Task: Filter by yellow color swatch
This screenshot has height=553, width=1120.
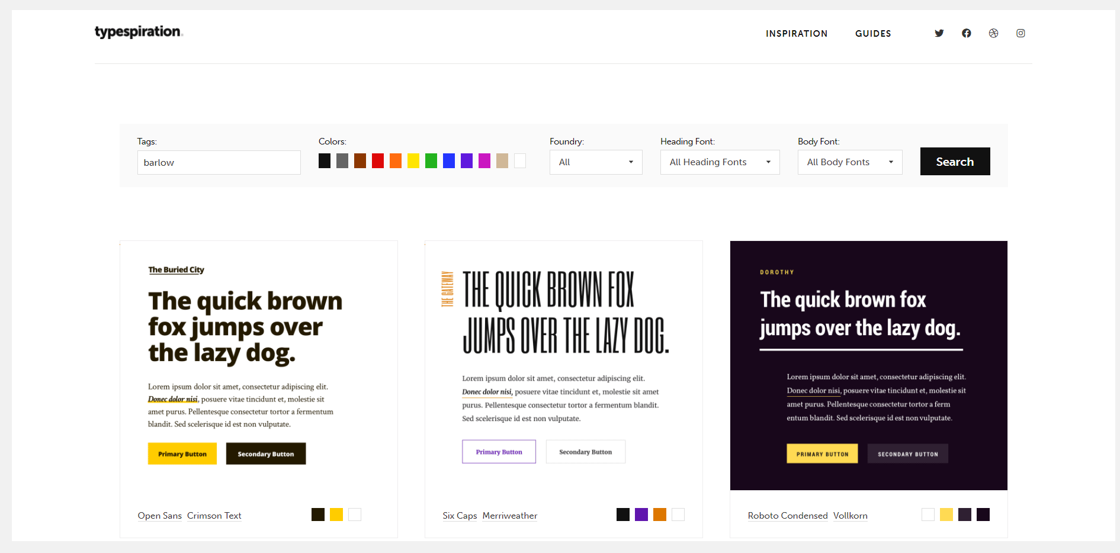Action: (x=413, y=161)
